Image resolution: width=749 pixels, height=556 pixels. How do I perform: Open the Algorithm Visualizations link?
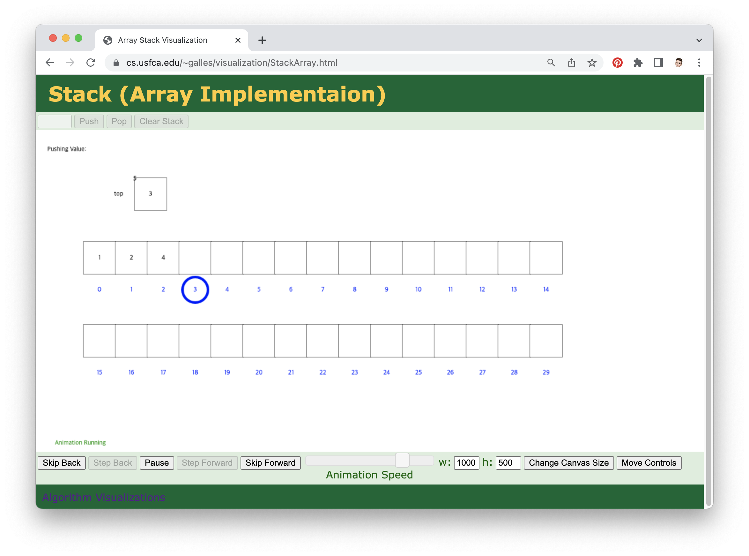click(104, 497)
